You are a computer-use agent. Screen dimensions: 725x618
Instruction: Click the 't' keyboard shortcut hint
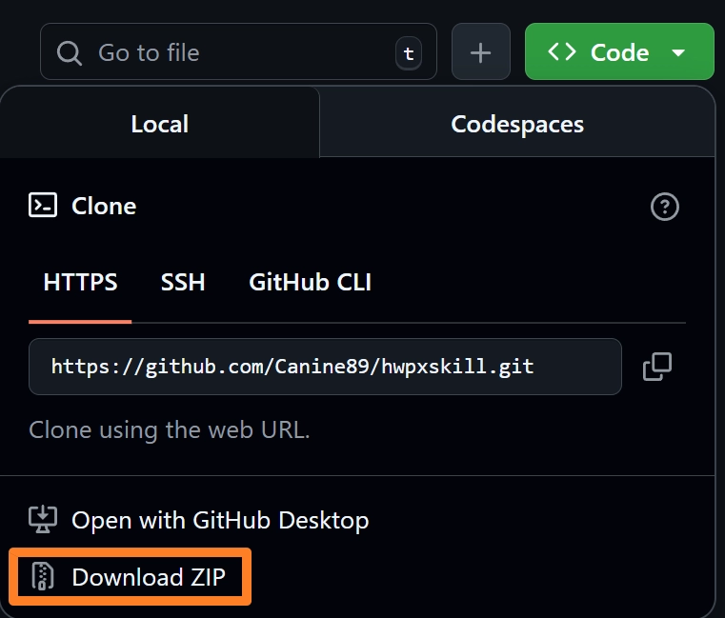[x=409, y=53]
